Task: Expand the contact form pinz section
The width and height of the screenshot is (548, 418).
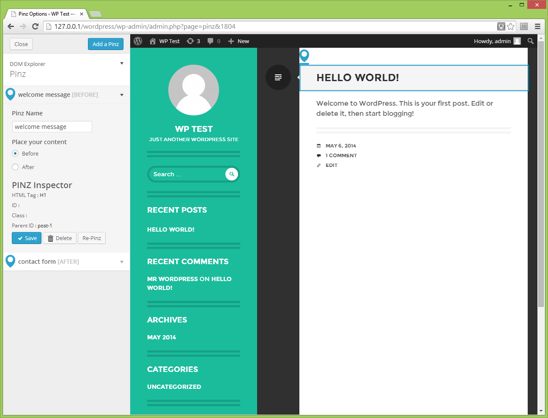Action: point(122,262)
